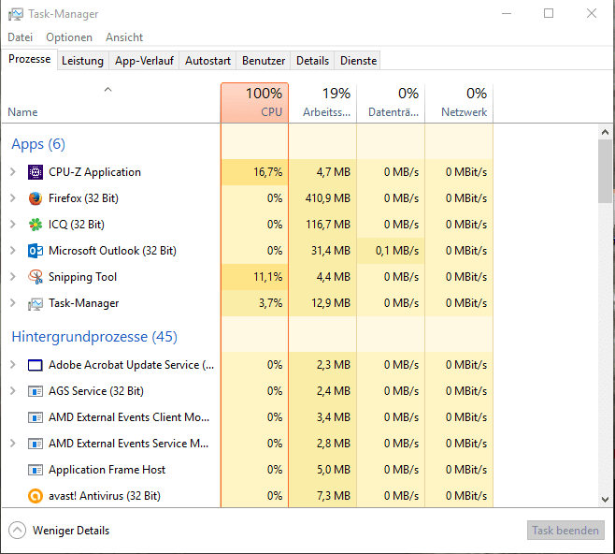Click the scrollbar up arrow
615x554 pixels.
(x=606, y=132)
